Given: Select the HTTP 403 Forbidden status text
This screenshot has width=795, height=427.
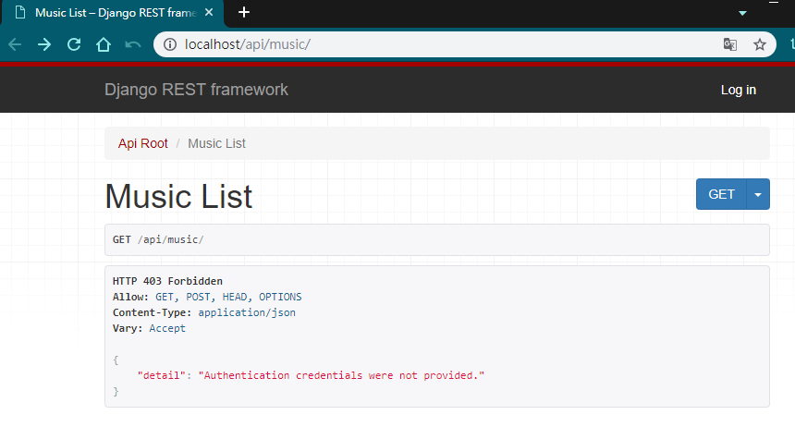Looking at the screenshot, I should pyautogui.click(x=167, y=281).
